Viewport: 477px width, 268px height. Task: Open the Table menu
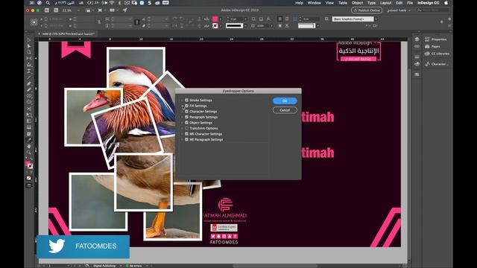(x=343, y=3)
